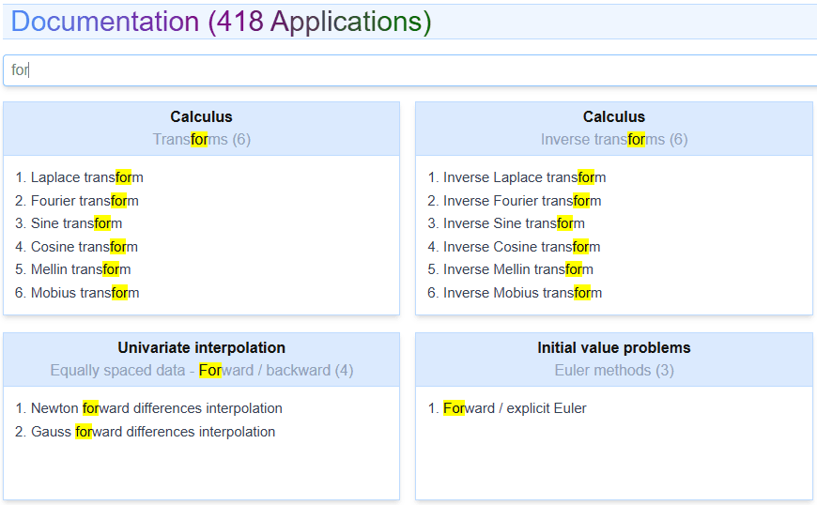Click the search field containing "for"

(409, 70)
